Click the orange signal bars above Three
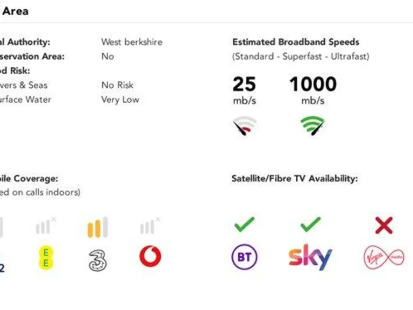Screen dimensions: 413x310 pyautogui.click(x=98, y=227)
